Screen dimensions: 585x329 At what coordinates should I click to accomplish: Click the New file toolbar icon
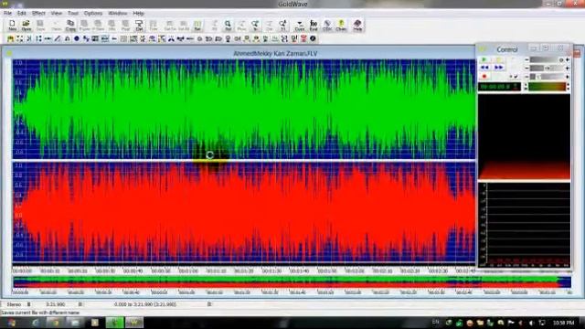pos(12,26)
